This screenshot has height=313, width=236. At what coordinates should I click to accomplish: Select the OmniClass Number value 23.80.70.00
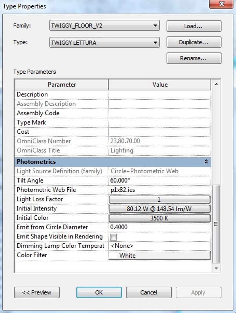(x=125, y=141)
